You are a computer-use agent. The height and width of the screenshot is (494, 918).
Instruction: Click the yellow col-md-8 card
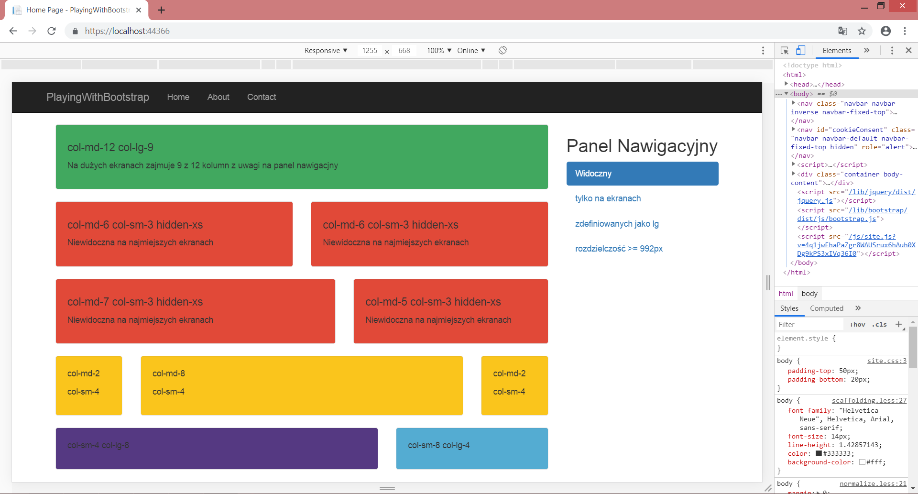click(x=302, y=385)
